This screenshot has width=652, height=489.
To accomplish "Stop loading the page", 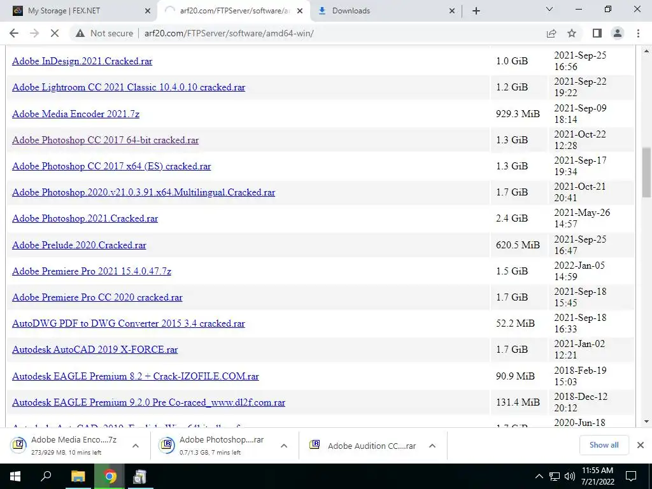I will coord(55,33).
